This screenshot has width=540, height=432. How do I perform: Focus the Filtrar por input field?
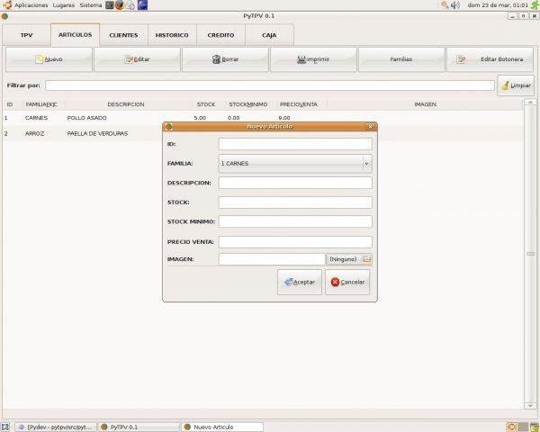coord(270,85)
